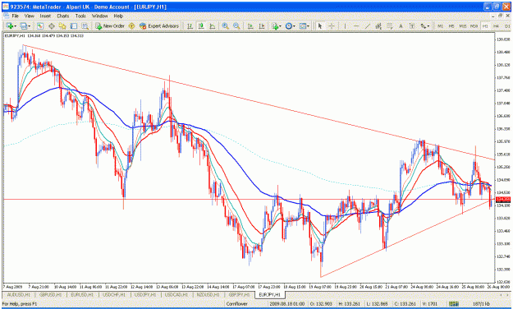Switch to Line Chart mode
Image resolution: width=513 pixels, height=309 pixels.
pos(213,25)
